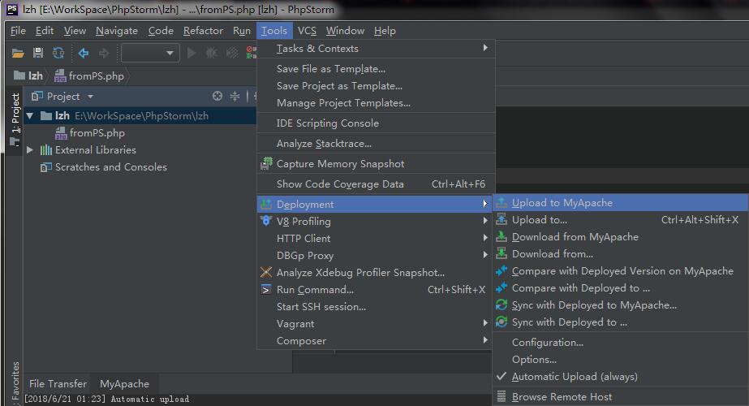Open deployment Configuration...
This screenshot has width=749, height=406.
coord(621,343)
